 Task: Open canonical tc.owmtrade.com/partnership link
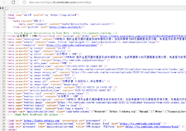click(x=72, y=45)
